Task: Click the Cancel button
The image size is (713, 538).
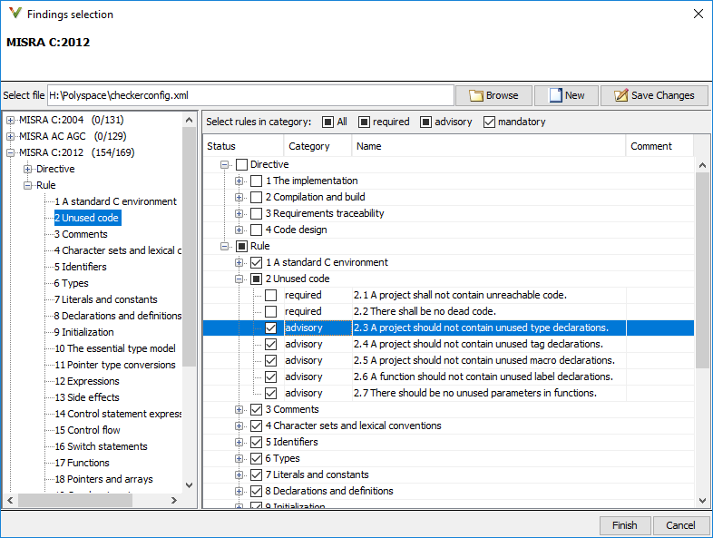Action: (x=680, y=525)
